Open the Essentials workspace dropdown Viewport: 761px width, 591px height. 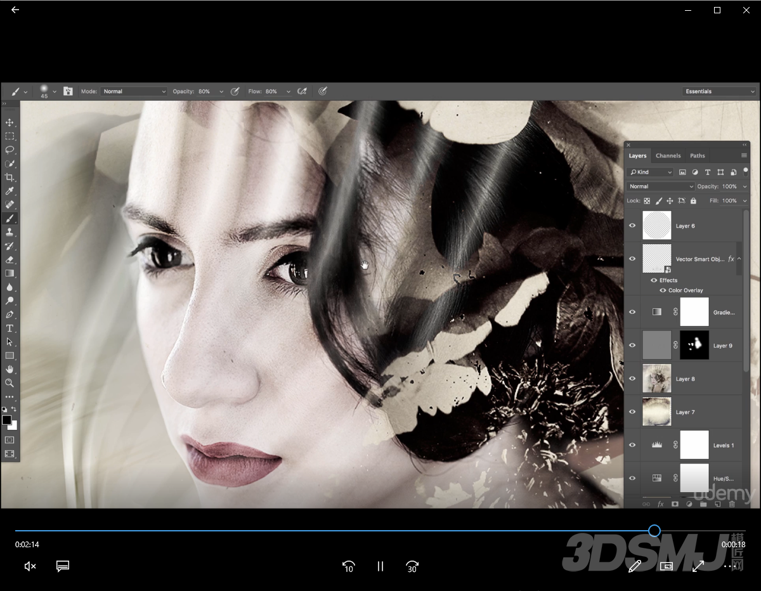coord(719,91)
